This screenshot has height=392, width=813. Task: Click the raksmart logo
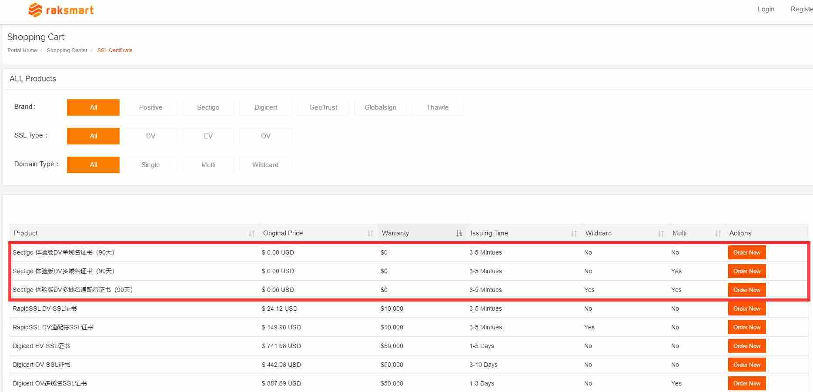tap(61, 10)
